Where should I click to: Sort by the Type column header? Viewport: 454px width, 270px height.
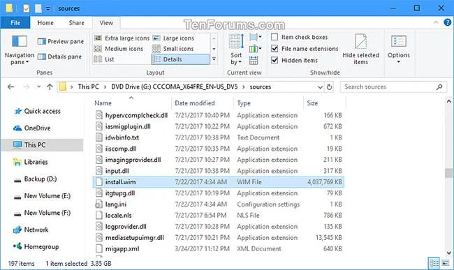pyautogui.click(x=244, y=103)
